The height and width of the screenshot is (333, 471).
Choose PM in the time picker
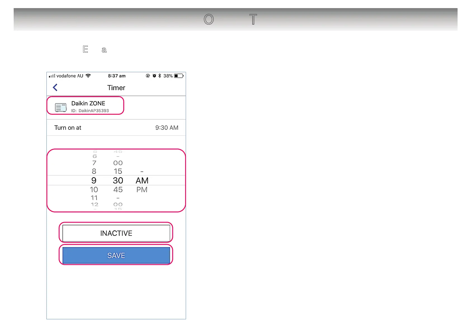(x=142, y=190)
